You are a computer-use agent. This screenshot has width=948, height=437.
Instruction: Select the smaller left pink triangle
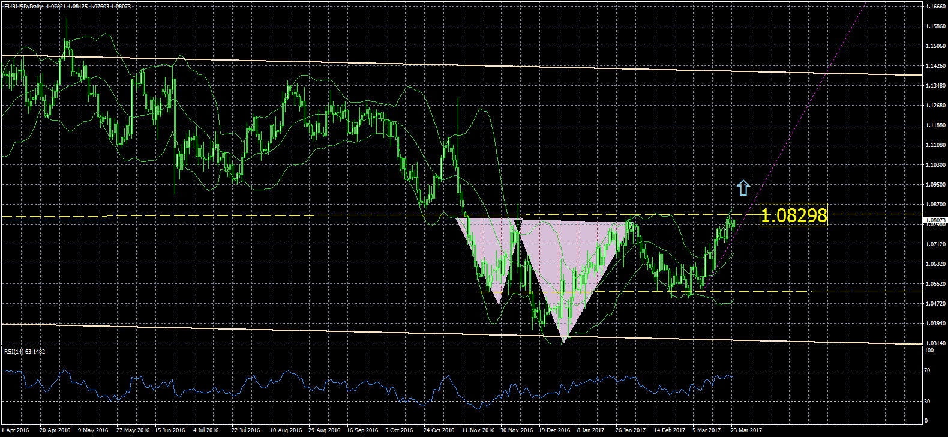(x=489, y=252)
